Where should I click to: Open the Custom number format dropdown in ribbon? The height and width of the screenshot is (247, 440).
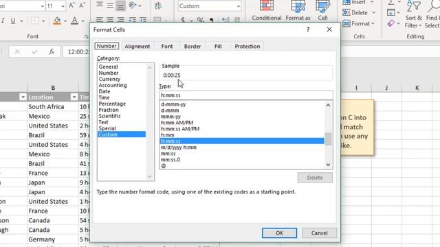(x=239, y=6)
